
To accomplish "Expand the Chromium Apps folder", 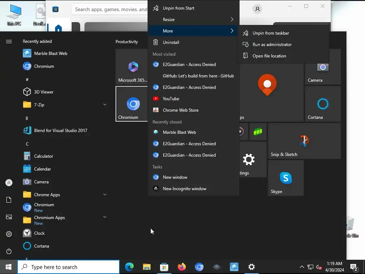I will click(x=65, y=220).
